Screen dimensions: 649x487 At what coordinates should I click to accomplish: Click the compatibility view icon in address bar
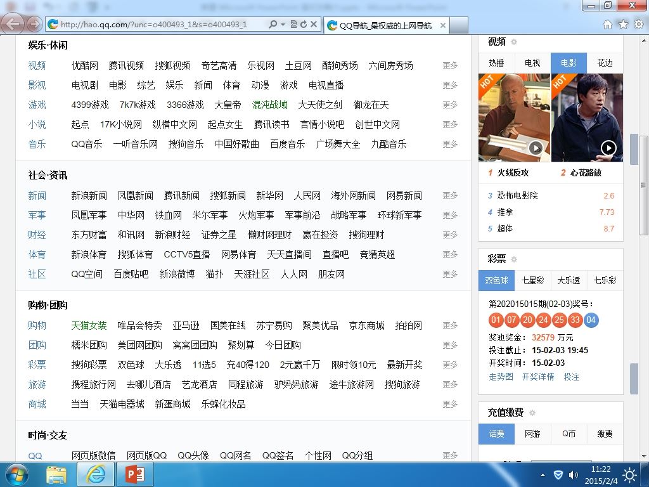pos(293,25)
